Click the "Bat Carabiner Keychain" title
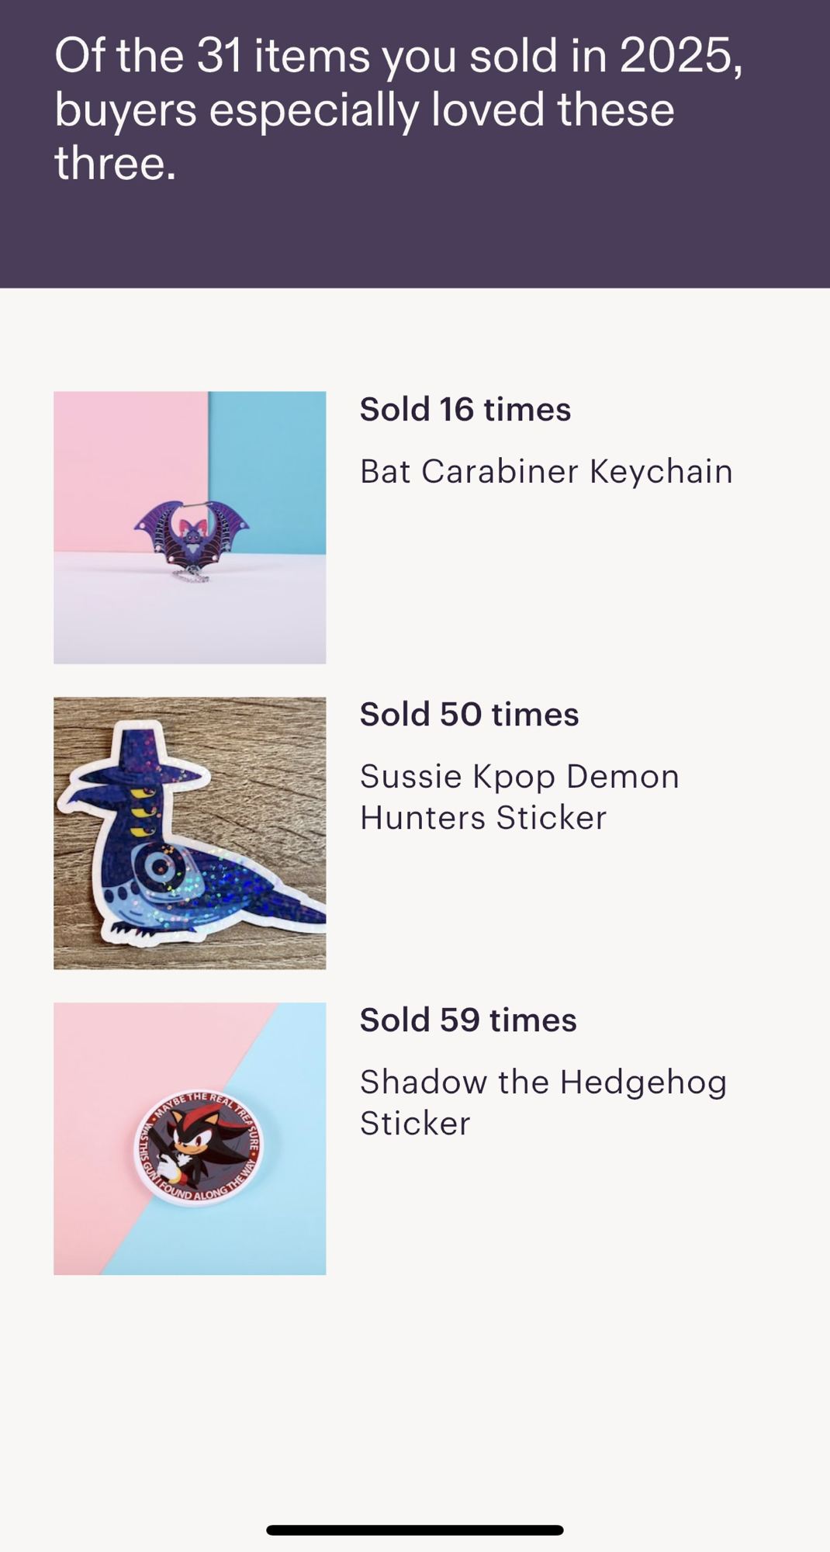Viewport: 830px width, 1552px height. coord(546,471)
